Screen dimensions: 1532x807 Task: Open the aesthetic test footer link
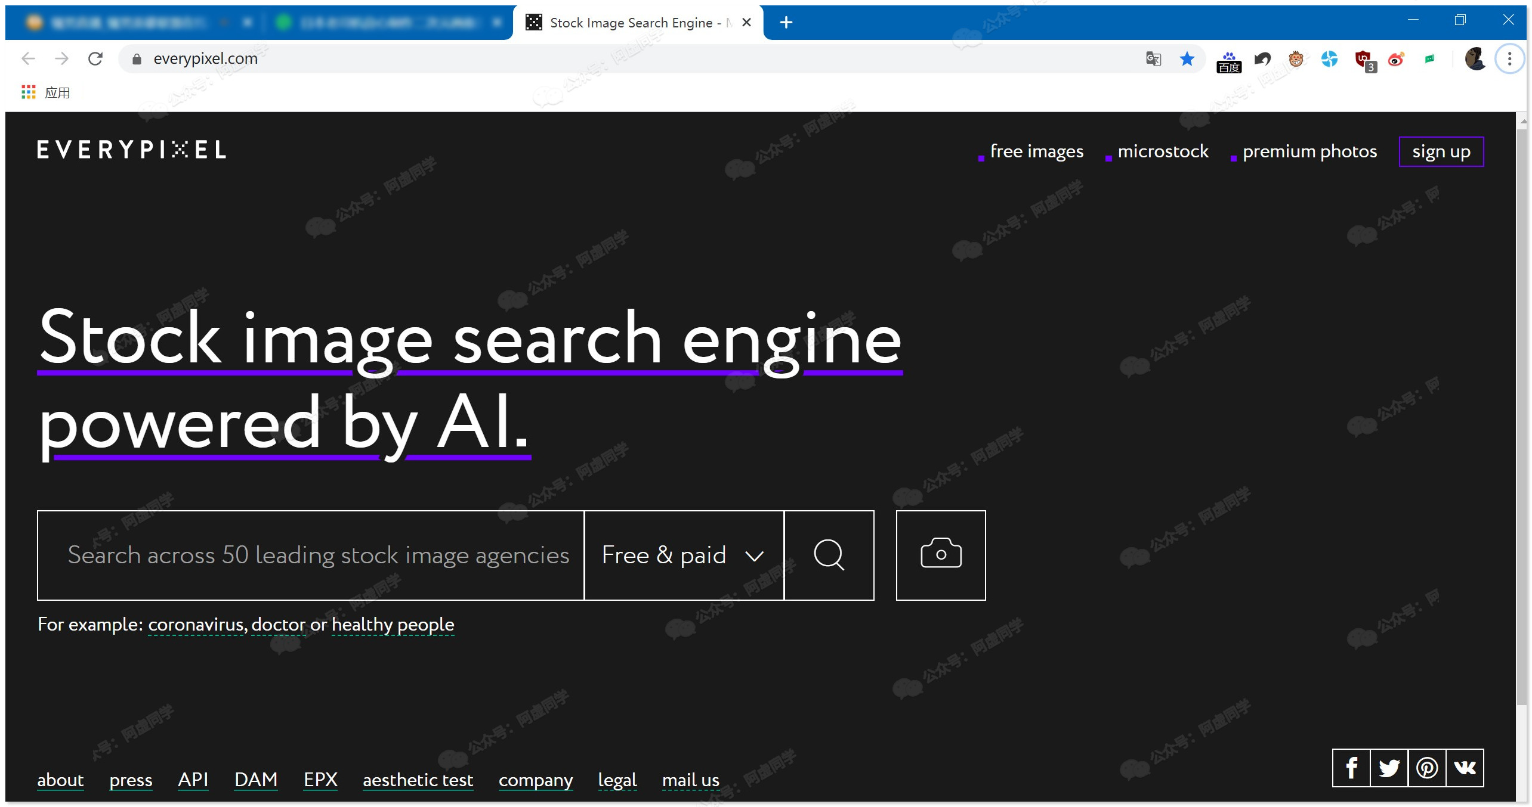pos(418,780)
